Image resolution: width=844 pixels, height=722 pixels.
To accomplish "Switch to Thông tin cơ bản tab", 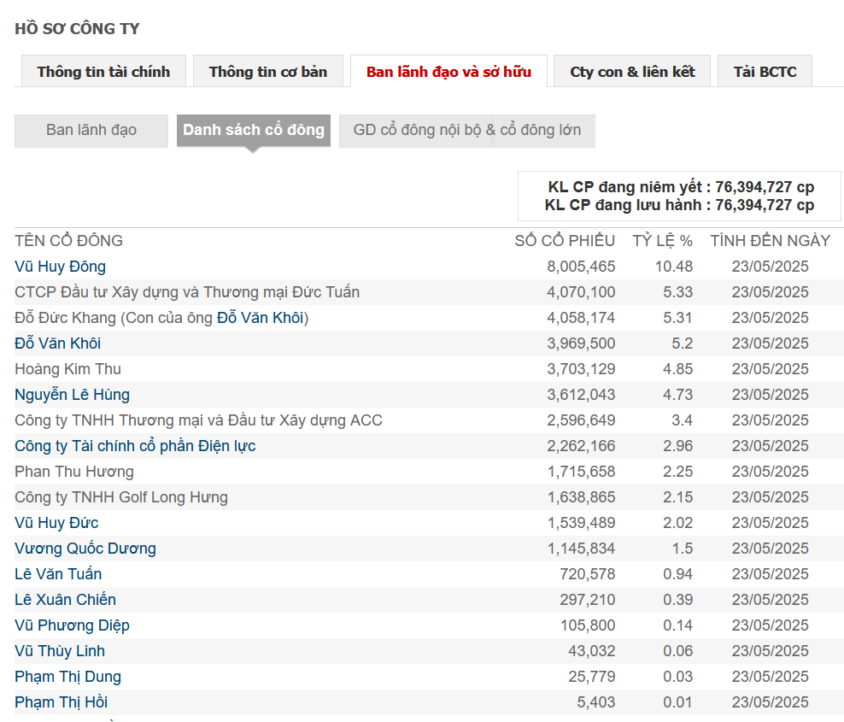I will [x=268, y=71].
